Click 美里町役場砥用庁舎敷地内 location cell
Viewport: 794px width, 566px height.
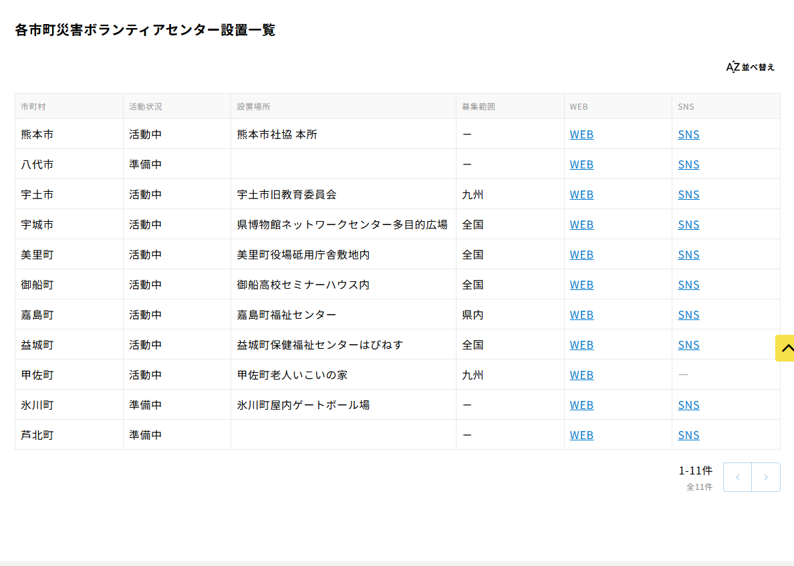point(344,255)
